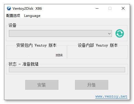Close the Ventoy2Disk window
Screen dimensions: 134x104
click(123, 8)
